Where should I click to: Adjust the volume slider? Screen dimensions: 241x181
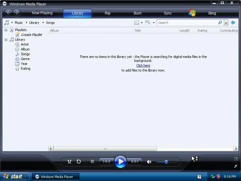pyautogui.click(x=167, y=162)
